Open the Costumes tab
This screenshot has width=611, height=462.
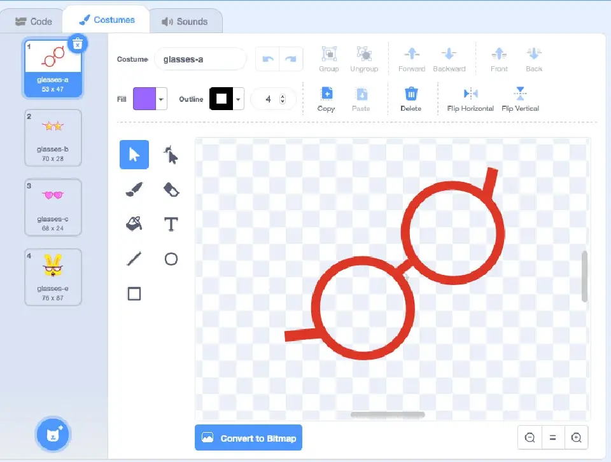point(106,20)
